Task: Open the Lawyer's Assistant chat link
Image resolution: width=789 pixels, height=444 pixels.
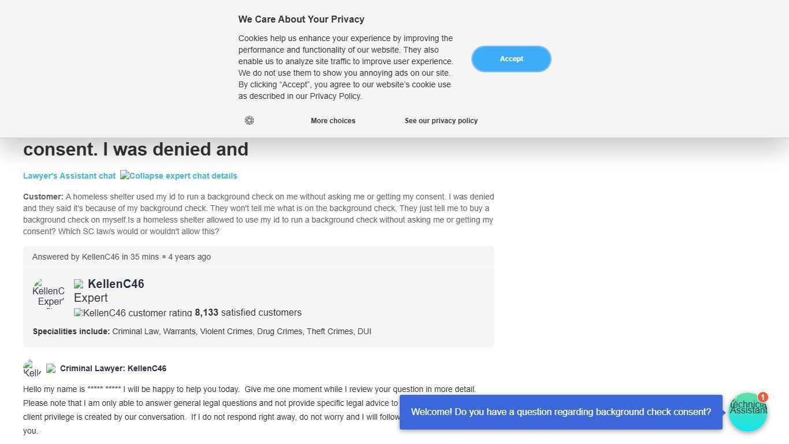Action: coord(69,176)
